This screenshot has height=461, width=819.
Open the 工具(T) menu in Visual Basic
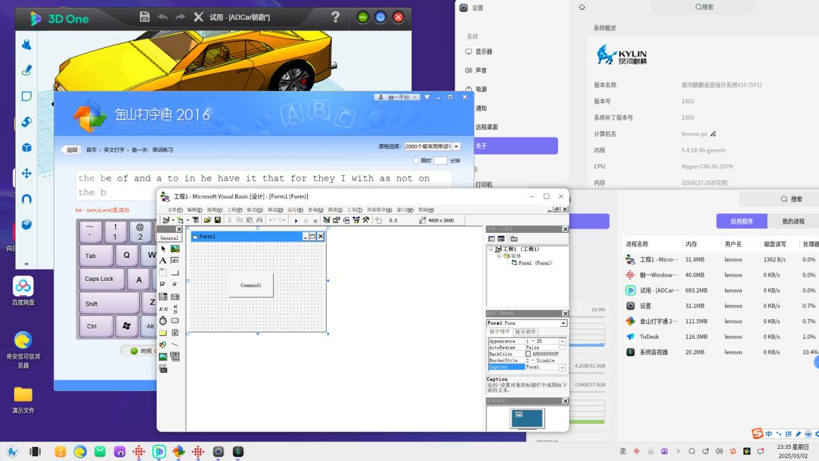[354, 210]
